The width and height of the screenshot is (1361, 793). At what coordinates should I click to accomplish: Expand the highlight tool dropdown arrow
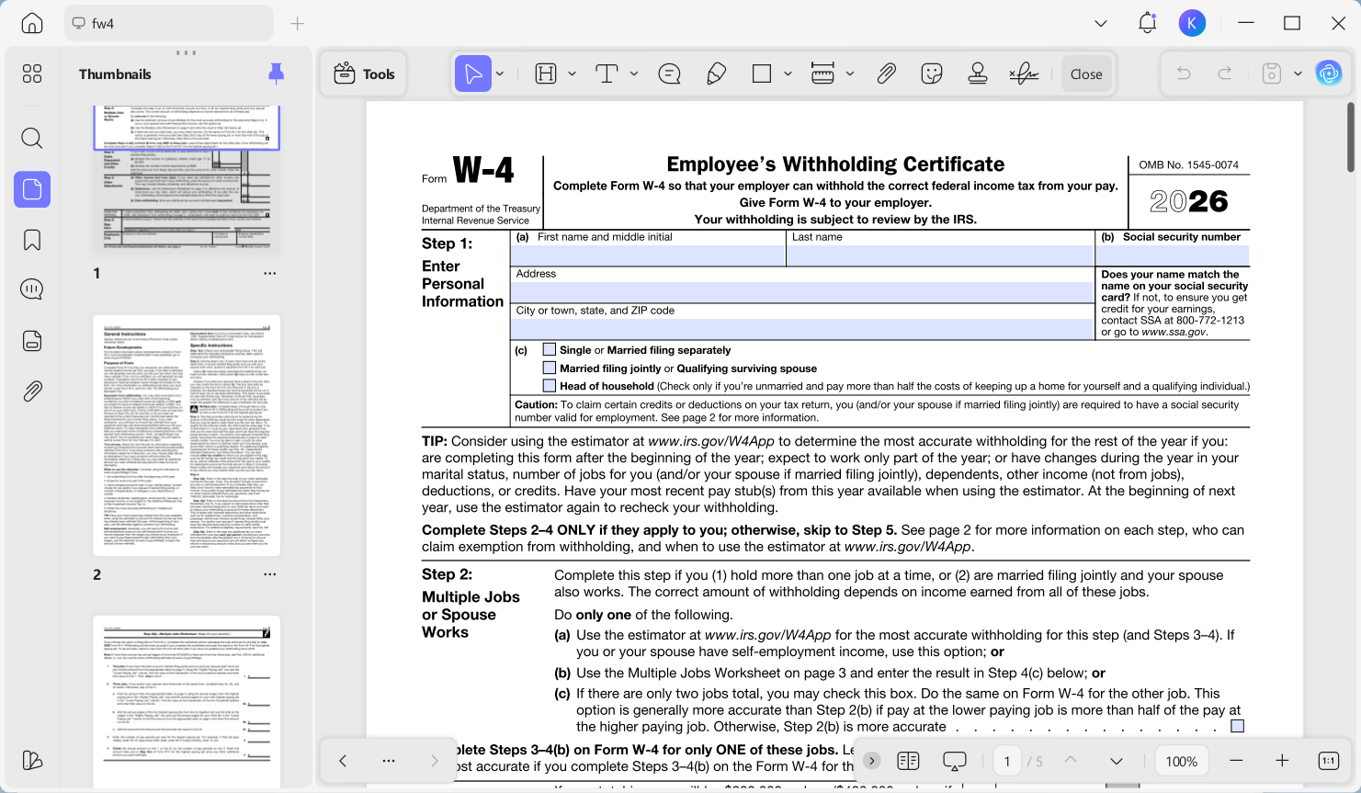coord(572,74)
